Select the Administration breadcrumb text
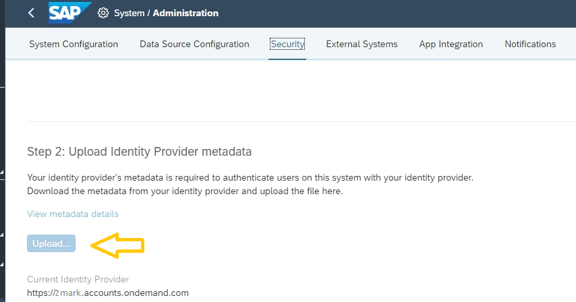 point(185,13)
